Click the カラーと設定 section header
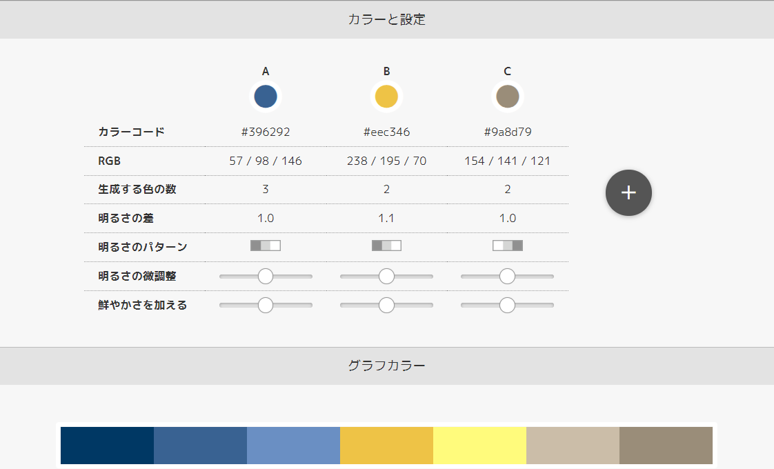774x469 pixels. click(x=387, y=20)
